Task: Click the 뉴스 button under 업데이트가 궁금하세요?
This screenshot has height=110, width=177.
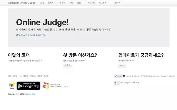Action: 122,65
